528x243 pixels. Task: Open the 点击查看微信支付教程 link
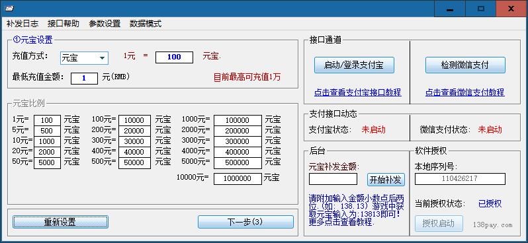point(464,92)
